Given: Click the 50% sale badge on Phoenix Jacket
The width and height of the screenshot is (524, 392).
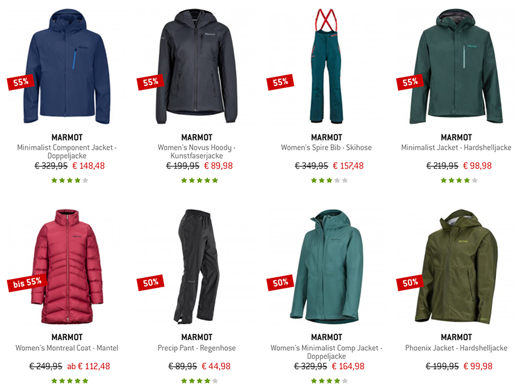Looking at the screenshot, I should (410, 283).
